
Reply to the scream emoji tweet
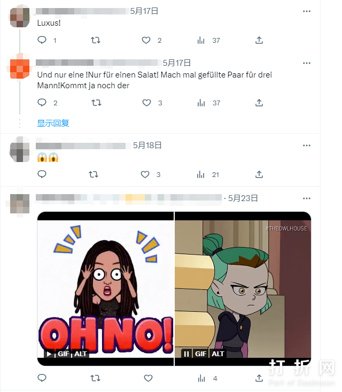tap(42, 174)
